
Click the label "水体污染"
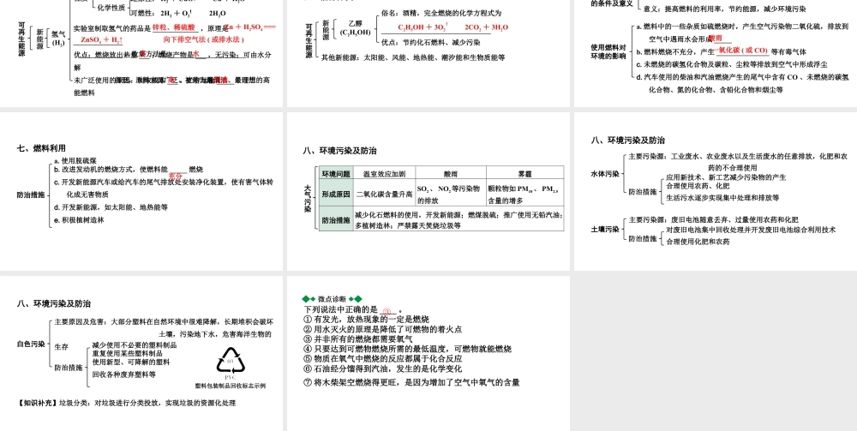coord(605,174)
